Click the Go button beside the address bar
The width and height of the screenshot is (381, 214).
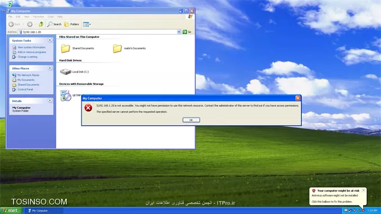[x=187, y=32]
